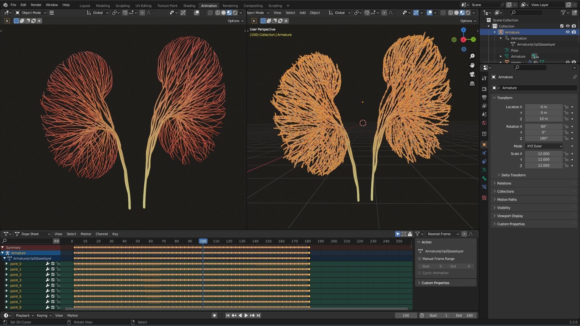Switch to Shading workspace tab
The height and width of the screenshot is (326, 580).
tap(189, 5)
